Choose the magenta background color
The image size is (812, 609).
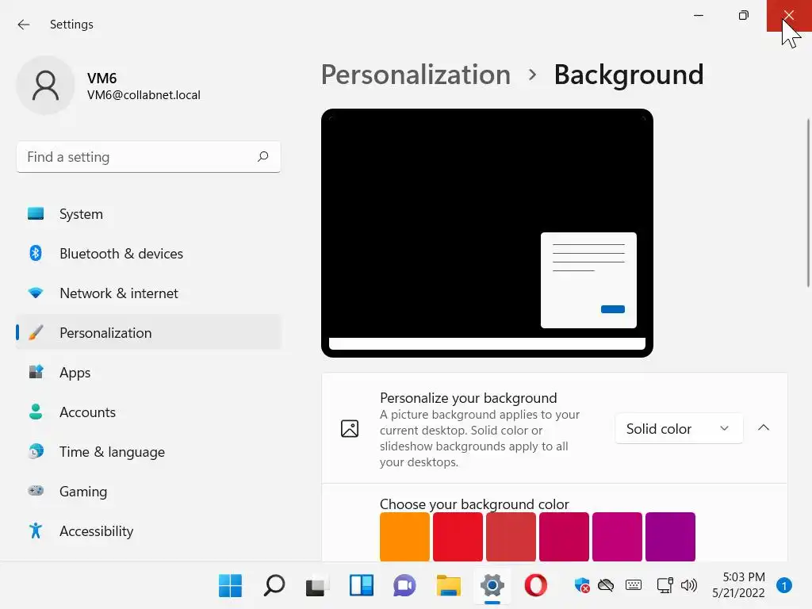(617, 537)
